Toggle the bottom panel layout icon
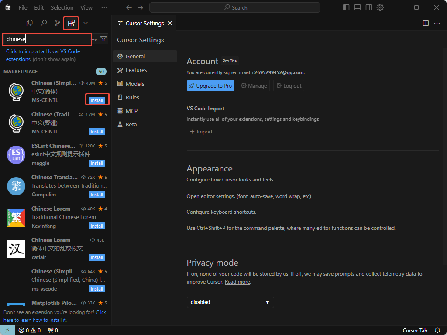This screenshot has height=335, width=447. [x=358, y=7]
